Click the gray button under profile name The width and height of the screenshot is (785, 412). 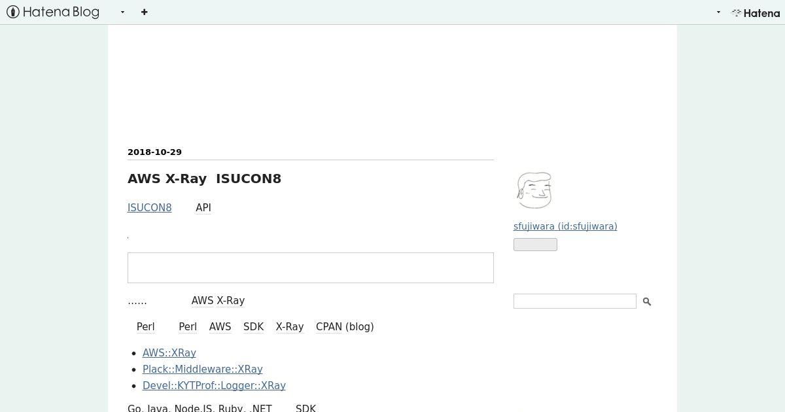[x=535, y=245]
